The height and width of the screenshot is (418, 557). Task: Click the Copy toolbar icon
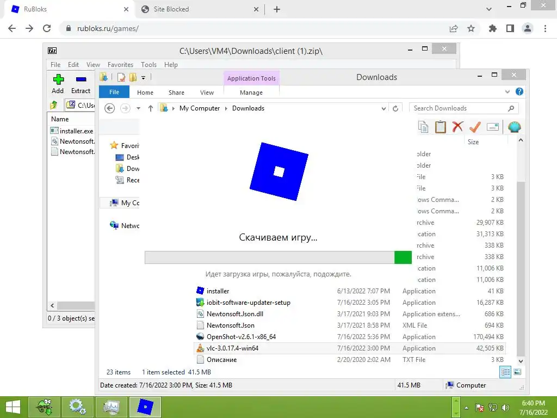point(423,127)
